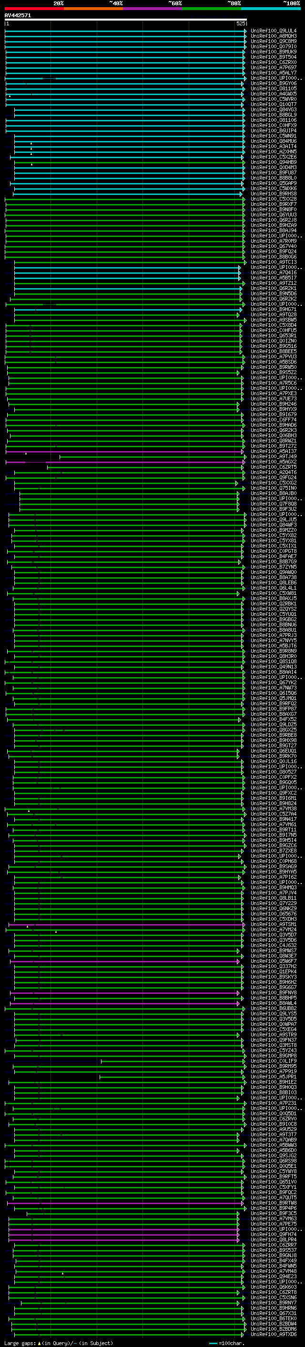This screenshot has height=1347, width=305.
Task: Click hit label UniRef100_A7P697
Action: point(273,67)
